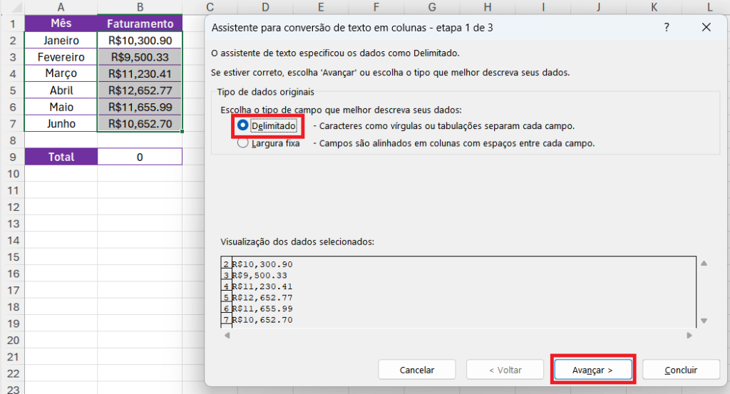Click cell with R$12,652.77

tap(140, 90)
